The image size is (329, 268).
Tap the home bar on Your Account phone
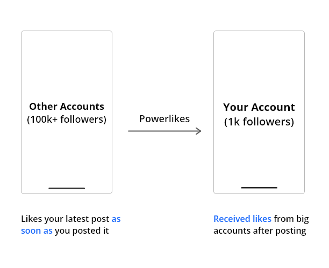pyautogui.click(x=259, y=188)
